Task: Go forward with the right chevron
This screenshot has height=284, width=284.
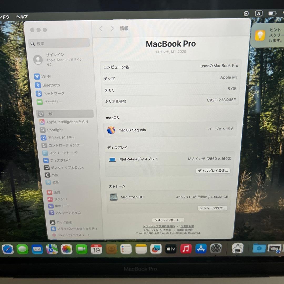Action: point(112,28)
